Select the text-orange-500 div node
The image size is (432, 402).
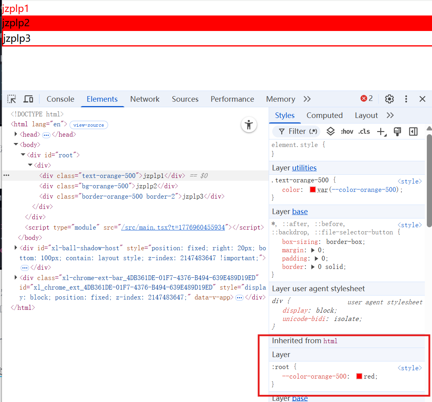click(x=112, y=176)
